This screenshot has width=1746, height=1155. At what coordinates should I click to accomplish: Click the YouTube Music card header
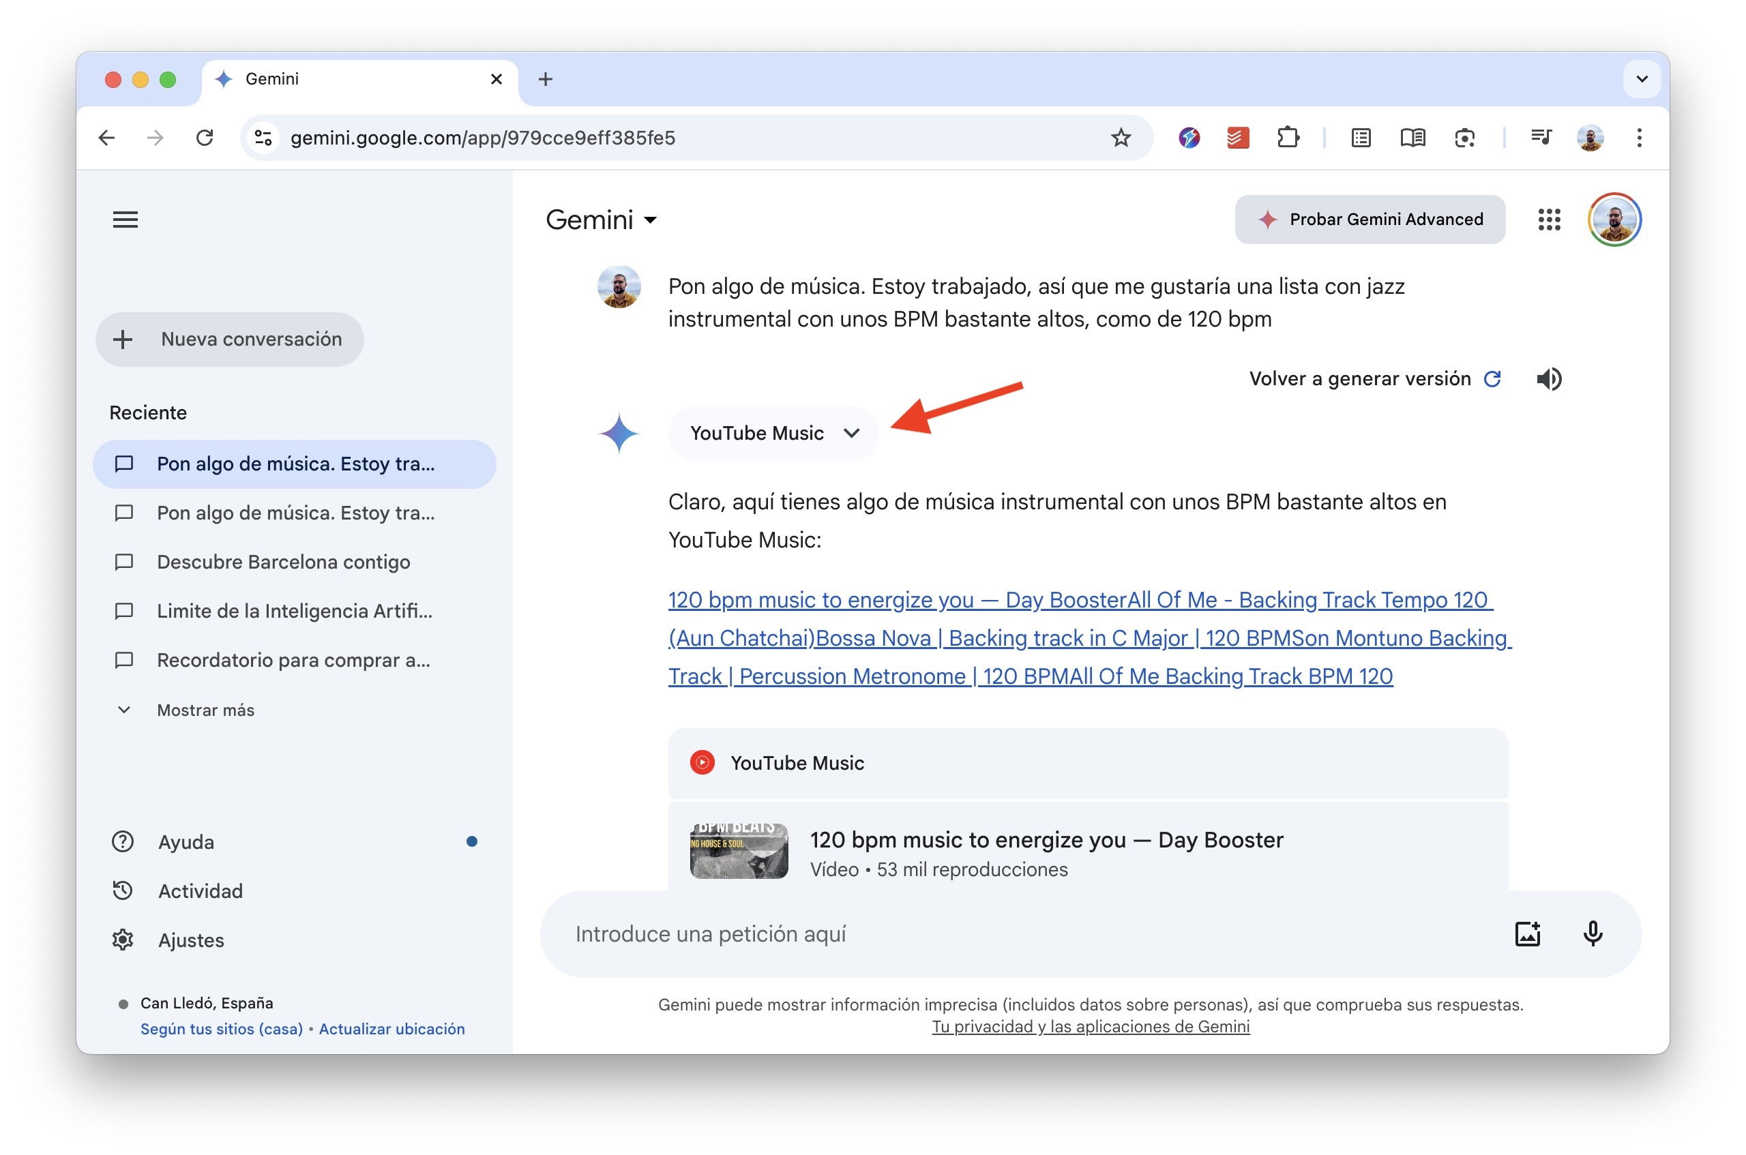(1088, 763)
